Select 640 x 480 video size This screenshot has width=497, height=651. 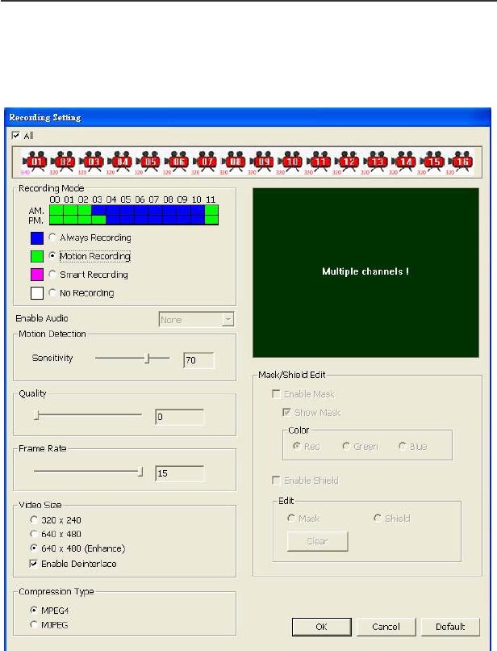(x=34, y=534)
